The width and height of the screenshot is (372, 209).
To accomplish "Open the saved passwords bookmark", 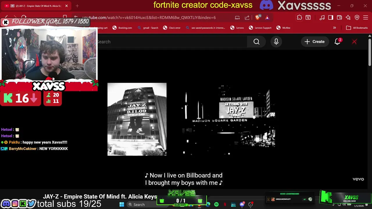I will [205, 28].
